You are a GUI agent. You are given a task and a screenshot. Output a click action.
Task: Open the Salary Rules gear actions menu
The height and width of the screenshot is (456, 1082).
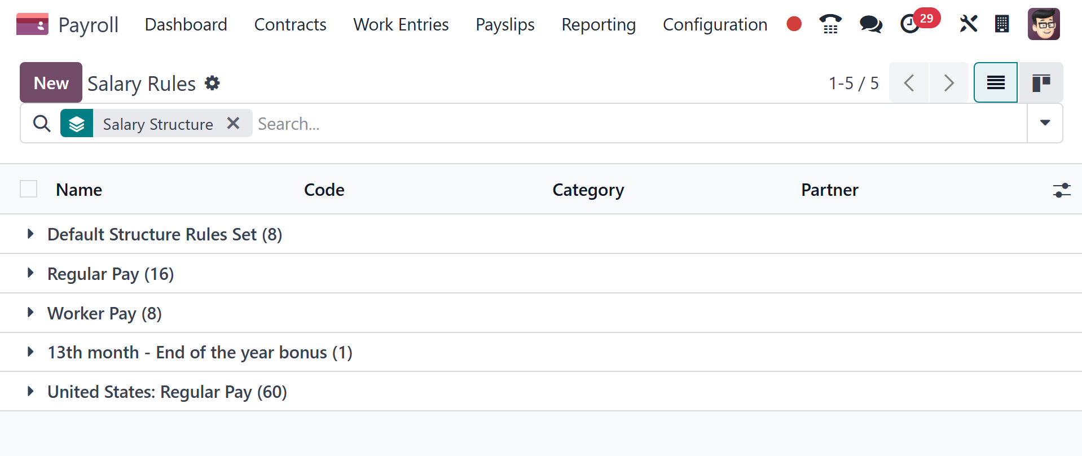coord(212,83)
